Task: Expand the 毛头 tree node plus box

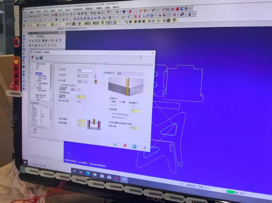Action: click(x=34, y=85)
